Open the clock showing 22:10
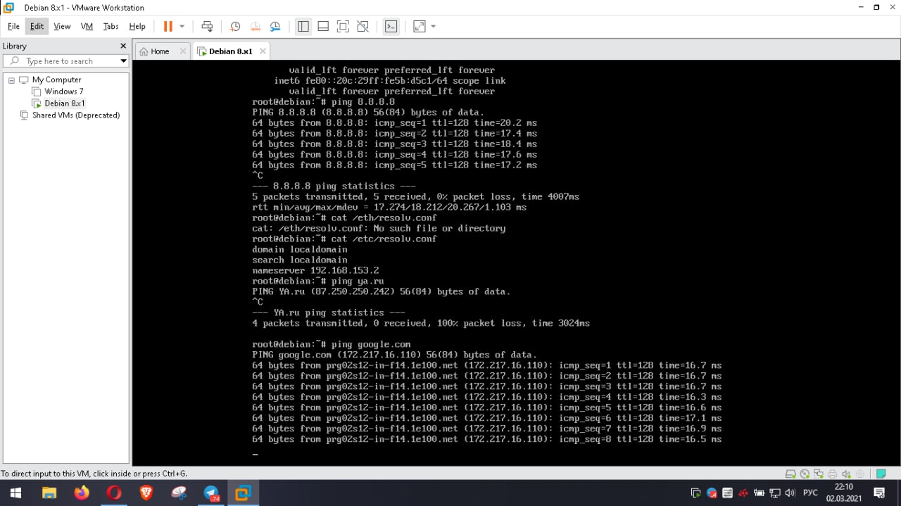Screen dimensions: 901x506 pyautogui.click(x=843, y=492)
